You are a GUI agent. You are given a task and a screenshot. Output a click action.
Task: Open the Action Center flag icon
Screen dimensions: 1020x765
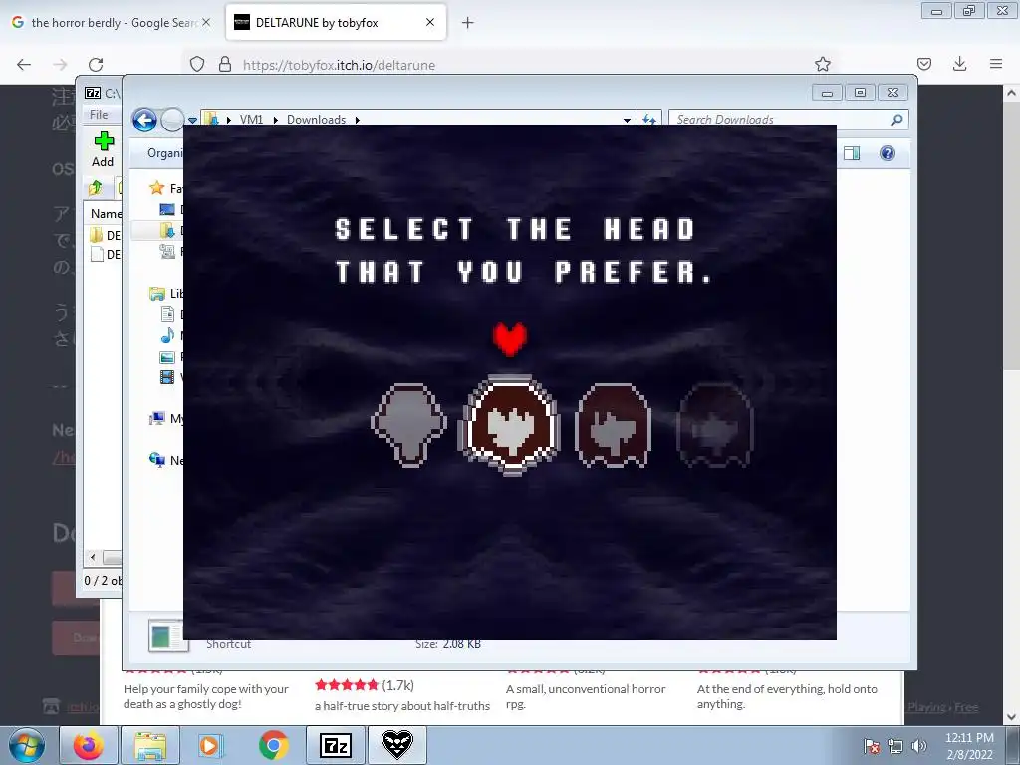(872, 746)
